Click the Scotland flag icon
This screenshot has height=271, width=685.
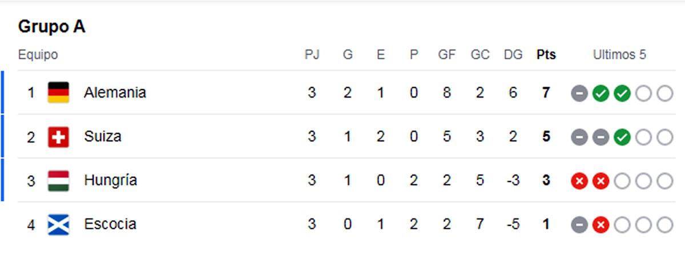[58, 224]
